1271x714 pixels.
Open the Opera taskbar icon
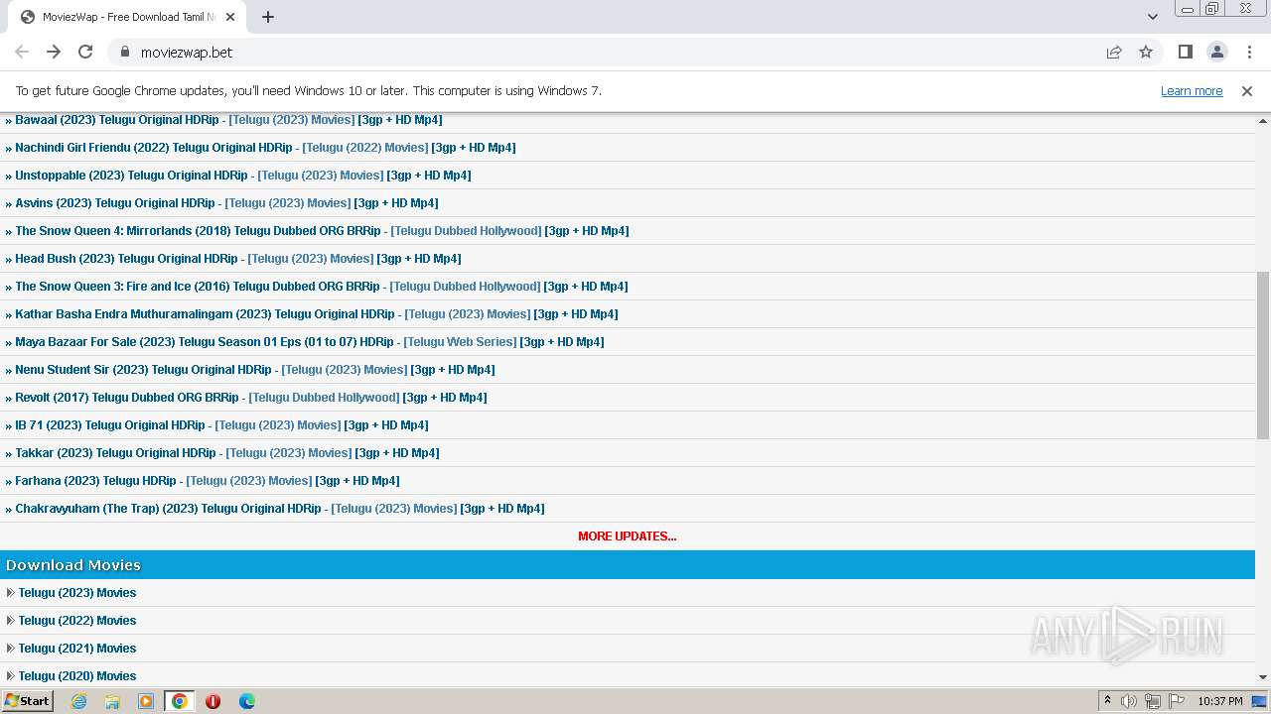pos(212,701)
